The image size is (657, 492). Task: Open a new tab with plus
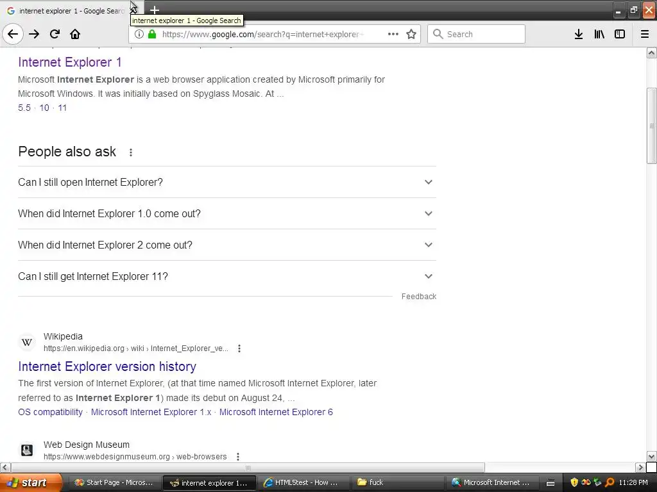(x=155, y=10)
